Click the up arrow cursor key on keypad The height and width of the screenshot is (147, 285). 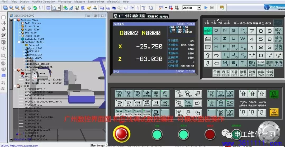(208, 55)
